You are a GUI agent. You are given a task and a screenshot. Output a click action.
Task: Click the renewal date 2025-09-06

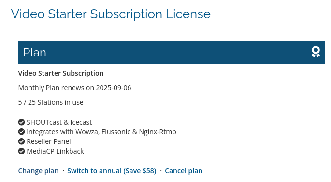click(x=114, y=88)
